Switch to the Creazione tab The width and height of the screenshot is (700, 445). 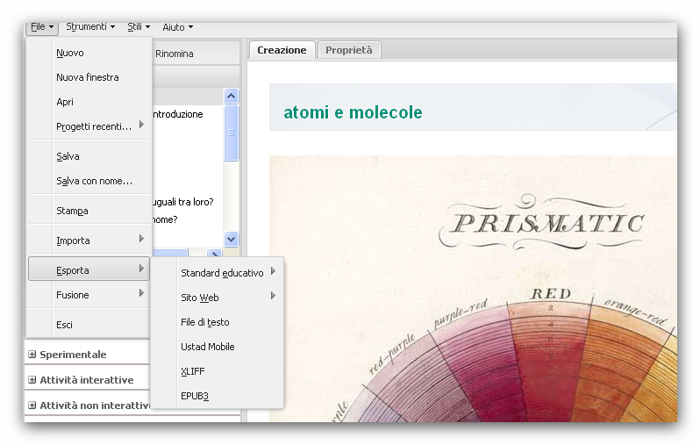click(x=282, y=50)
